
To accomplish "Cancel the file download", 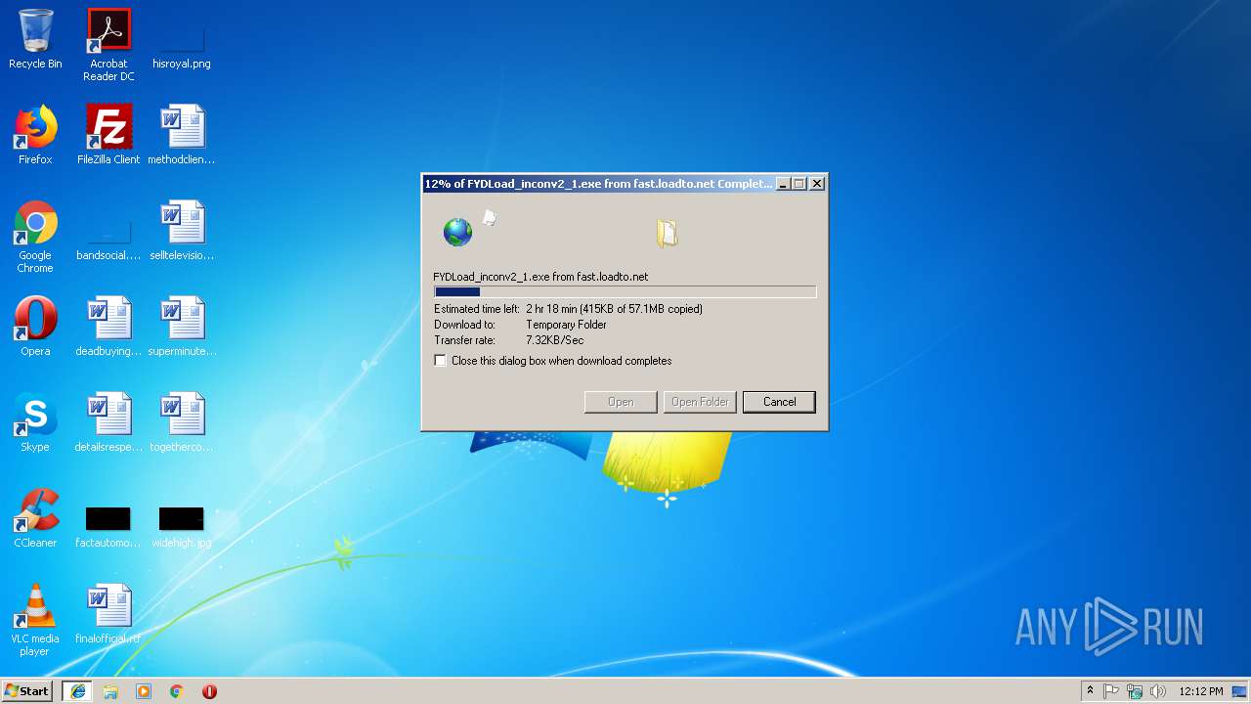I will coord(779,402).
